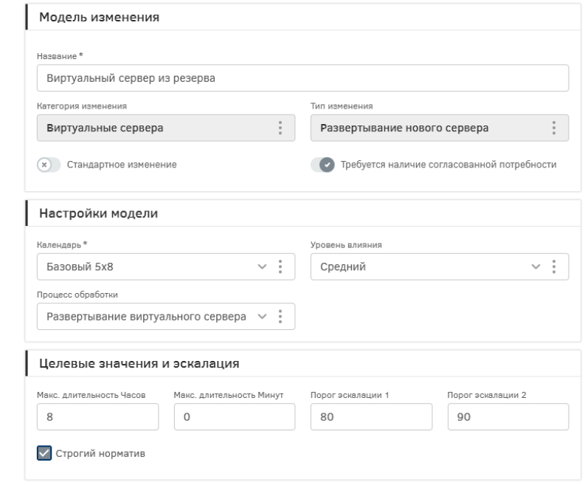Expand the Уровень влияния dropdown arrow
Viewport: 585px width, 485px height.
536,266
